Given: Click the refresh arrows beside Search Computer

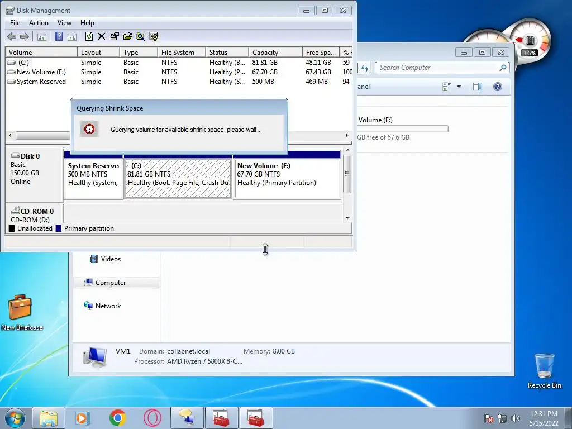Looking at the screenshot, I should click(365, 68).
